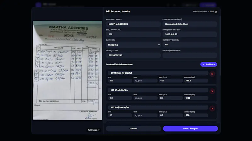The width and height of the screenshot is (252, 141).
Task: Edit rate 8.7 of the 100 S/roll item
Action: point(171,98)
